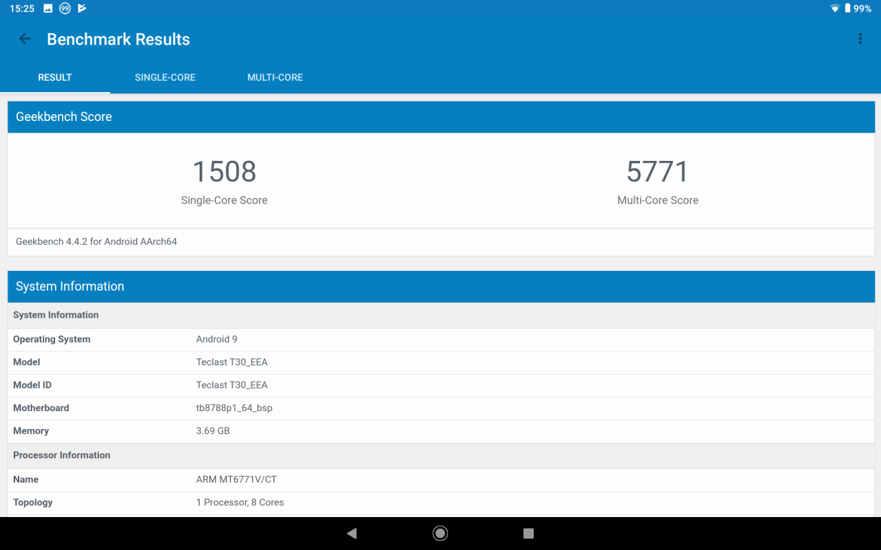Tap the single-core score 1508
Viewport: 881px width, 550px height.
point(224,171)
